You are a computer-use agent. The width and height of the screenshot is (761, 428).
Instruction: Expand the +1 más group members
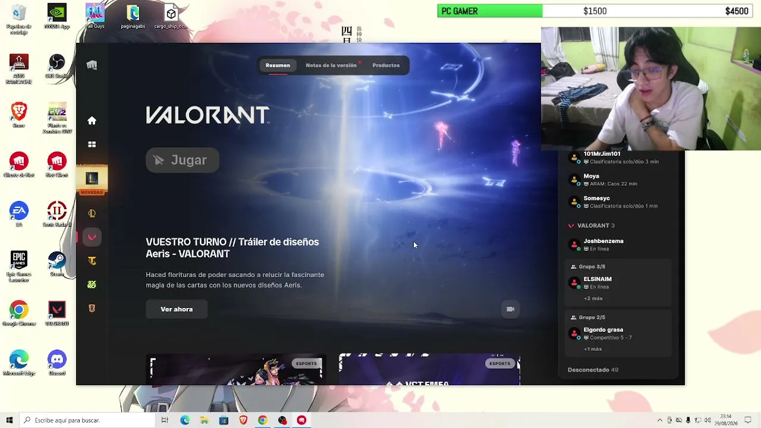(593, 349)
